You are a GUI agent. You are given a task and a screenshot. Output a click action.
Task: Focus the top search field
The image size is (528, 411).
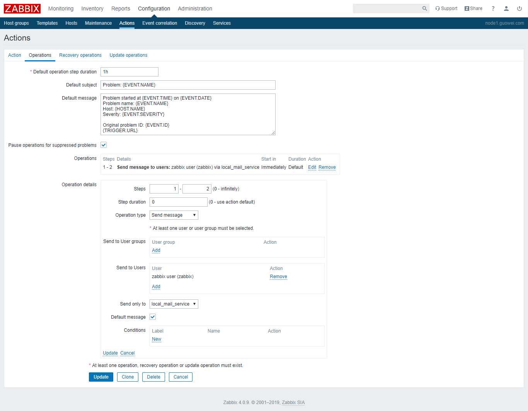387,8
